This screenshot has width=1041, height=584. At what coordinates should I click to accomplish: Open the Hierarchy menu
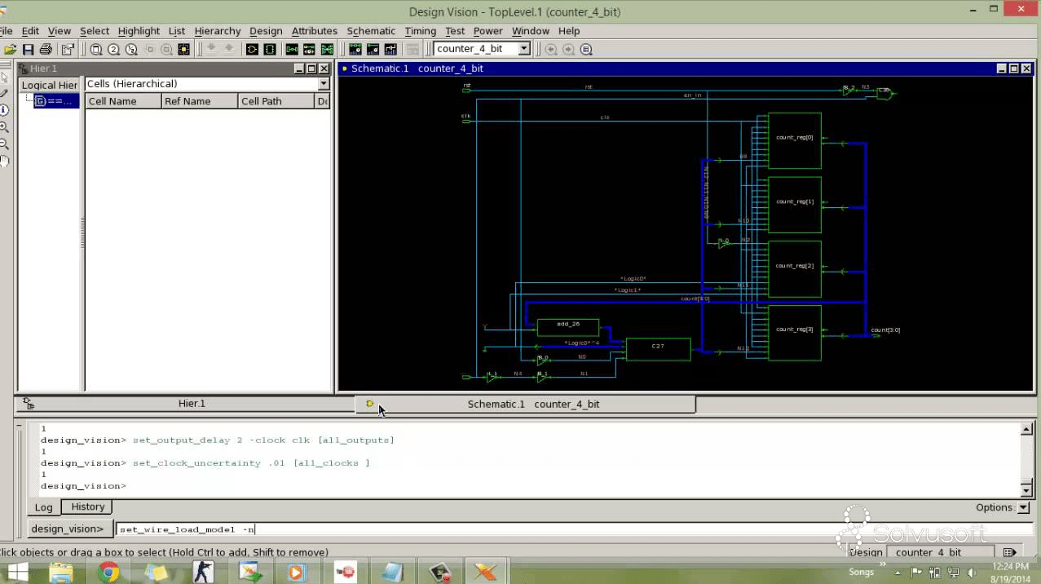[x=218, y=31]
